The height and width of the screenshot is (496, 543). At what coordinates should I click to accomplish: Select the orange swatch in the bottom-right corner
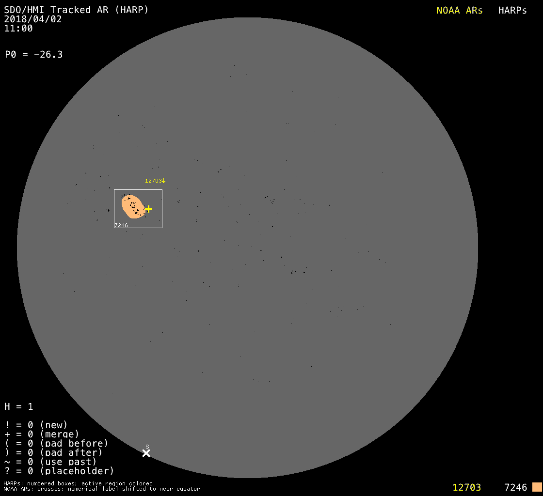coord(537,487)
